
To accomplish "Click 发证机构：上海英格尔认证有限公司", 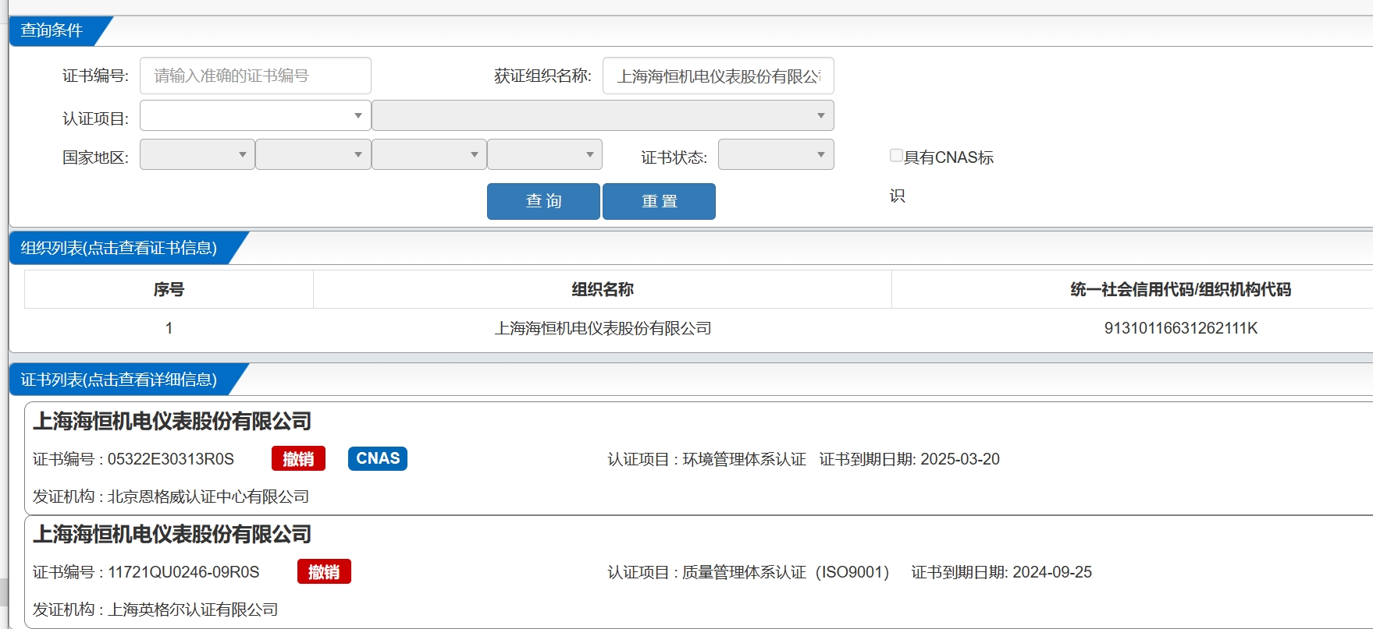I will tap(155, 610).
